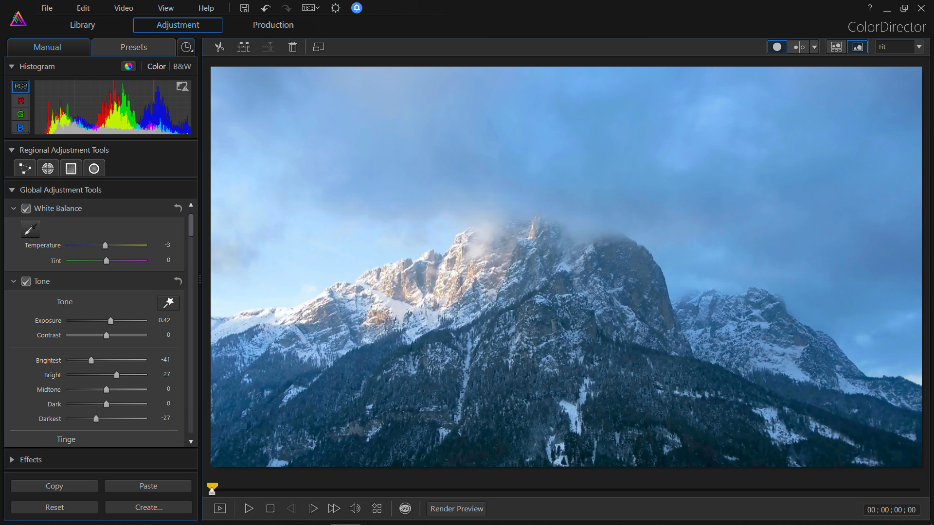934x525 pixels.
Task: Collapse the Global Adjustment Tools section
Action: click(12, 190)
